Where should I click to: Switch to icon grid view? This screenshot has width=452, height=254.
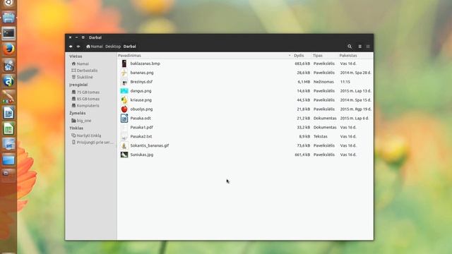click(x=368, y=47)
